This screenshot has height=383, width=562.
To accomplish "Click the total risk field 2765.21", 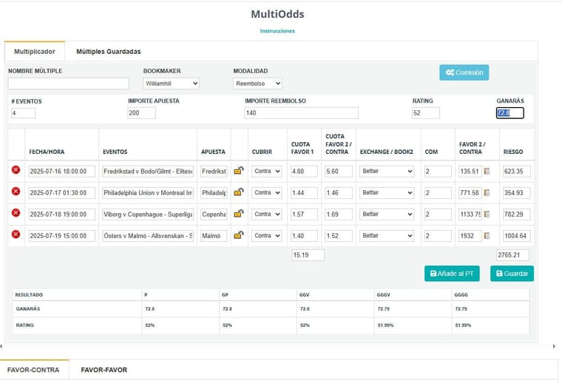I will (512, 255).
